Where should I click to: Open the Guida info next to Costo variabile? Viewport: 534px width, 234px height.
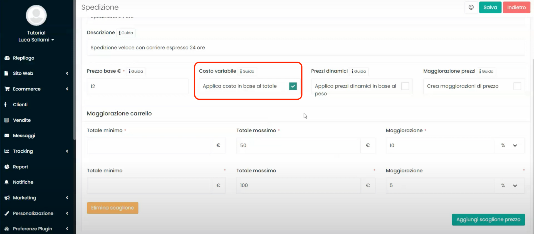pos(247,71)
